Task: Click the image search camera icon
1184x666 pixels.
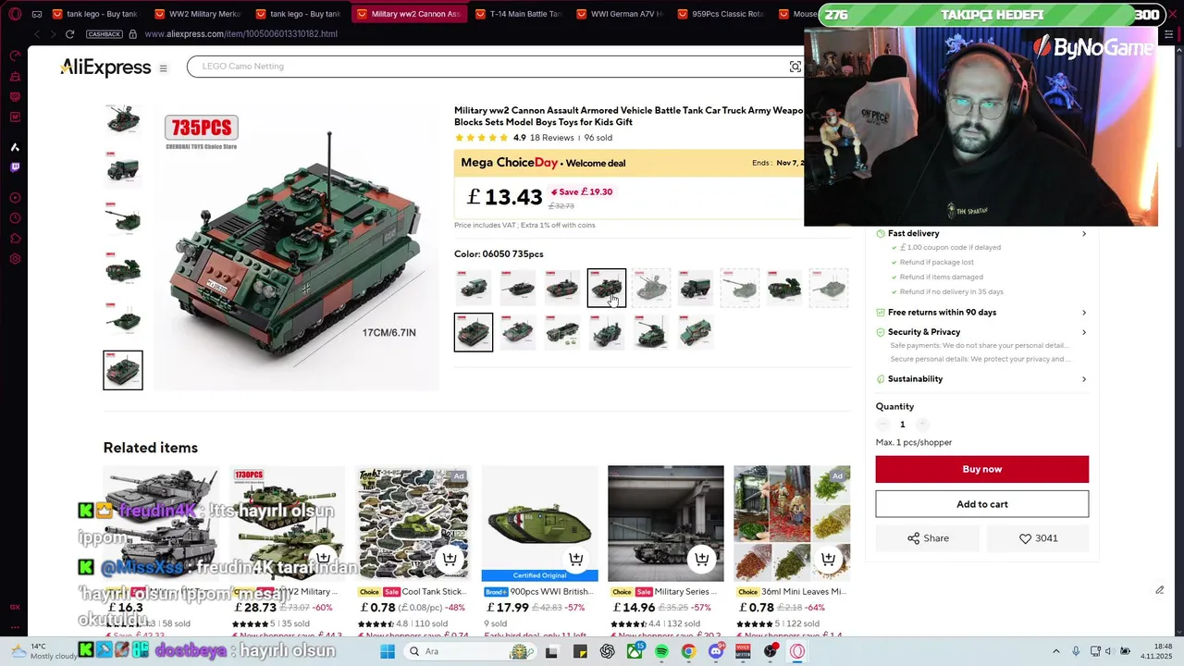Action: coord(795,67)
